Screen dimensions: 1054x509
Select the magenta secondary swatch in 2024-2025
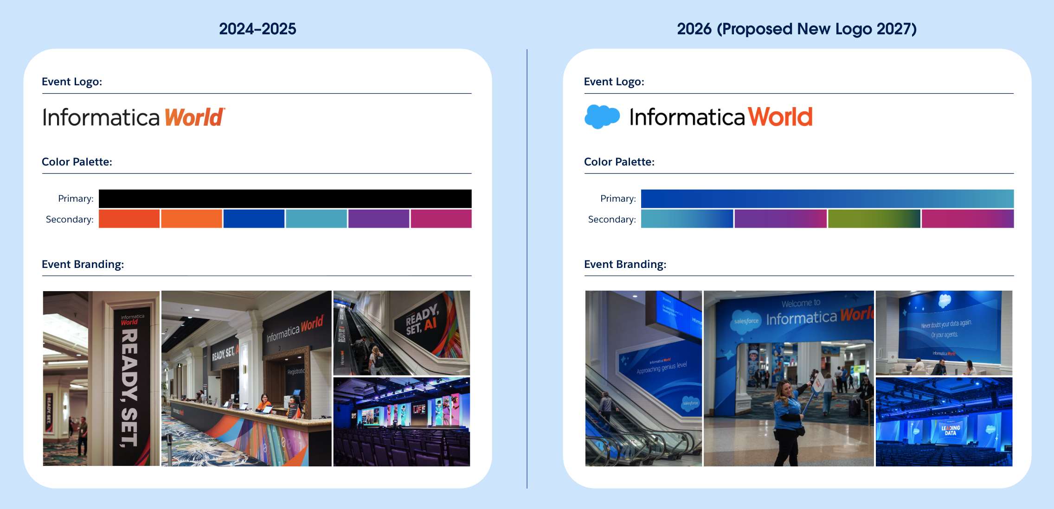pyautogui.click(x=441, y=219)
